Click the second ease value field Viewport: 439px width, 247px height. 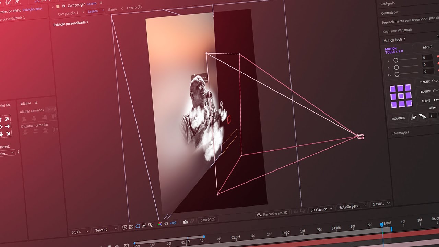428,64
